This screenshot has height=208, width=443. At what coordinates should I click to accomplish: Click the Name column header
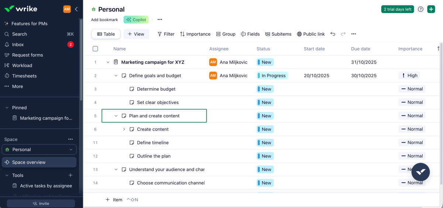point(120,49)
